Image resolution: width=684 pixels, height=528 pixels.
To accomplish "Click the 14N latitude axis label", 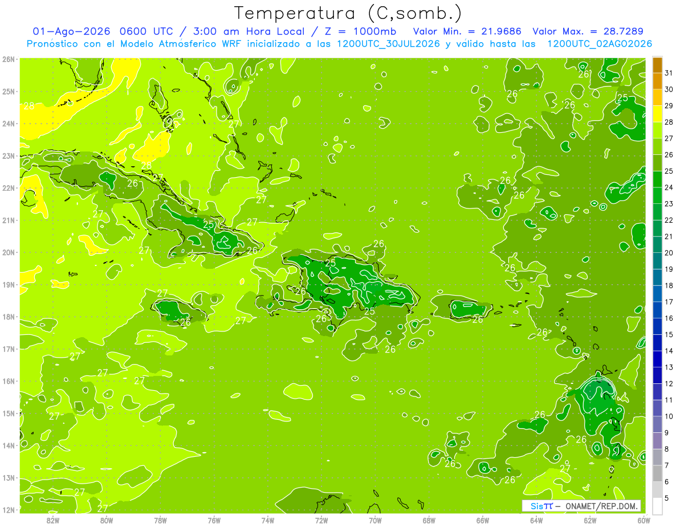I will [x=9, y=445].
